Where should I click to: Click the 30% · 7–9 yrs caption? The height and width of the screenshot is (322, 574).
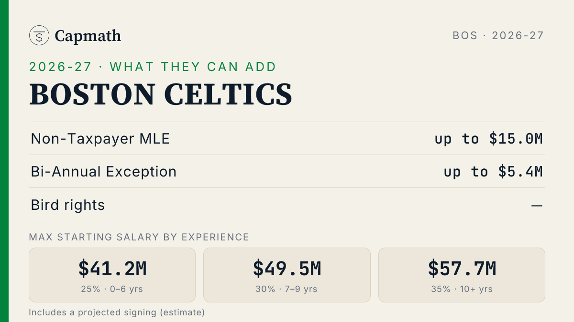pos(287,289)
